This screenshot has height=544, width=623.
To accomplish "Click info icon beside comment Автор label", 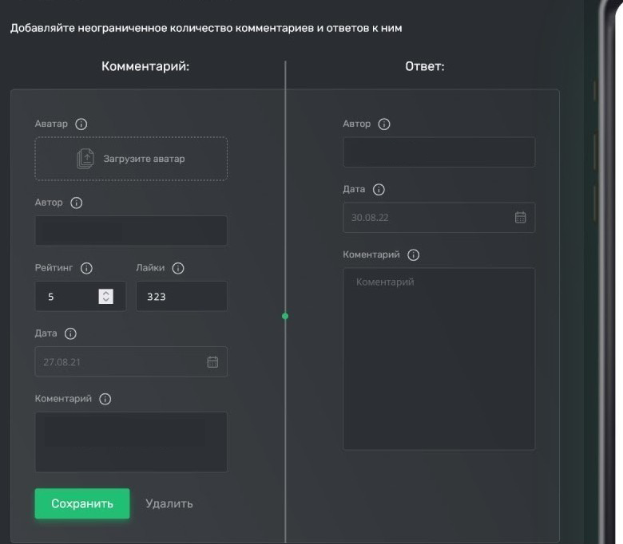I will point(77,203).
